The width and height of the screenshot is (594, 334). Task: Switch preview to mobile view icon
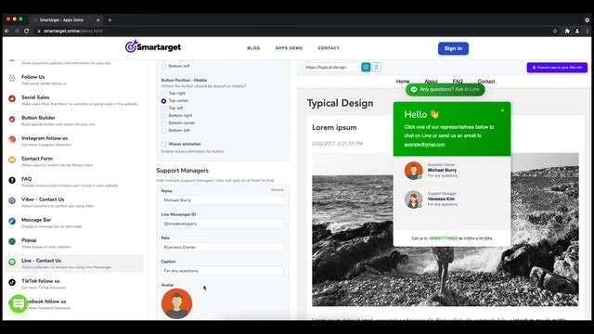click(376, 67)
